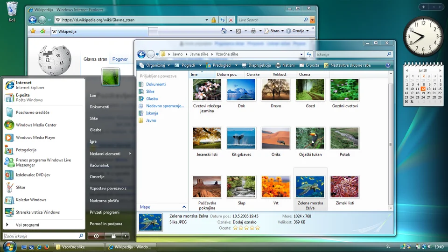Click Dodaj oznako in details pane

(245, 222)
